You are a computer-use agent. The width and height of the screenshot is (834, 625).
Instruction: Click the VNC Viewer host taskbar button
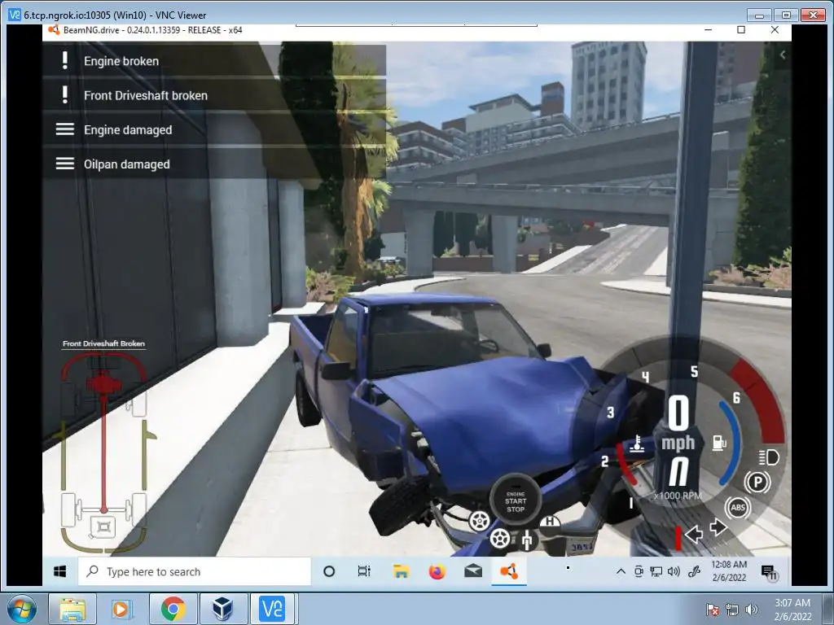(272, 609)
